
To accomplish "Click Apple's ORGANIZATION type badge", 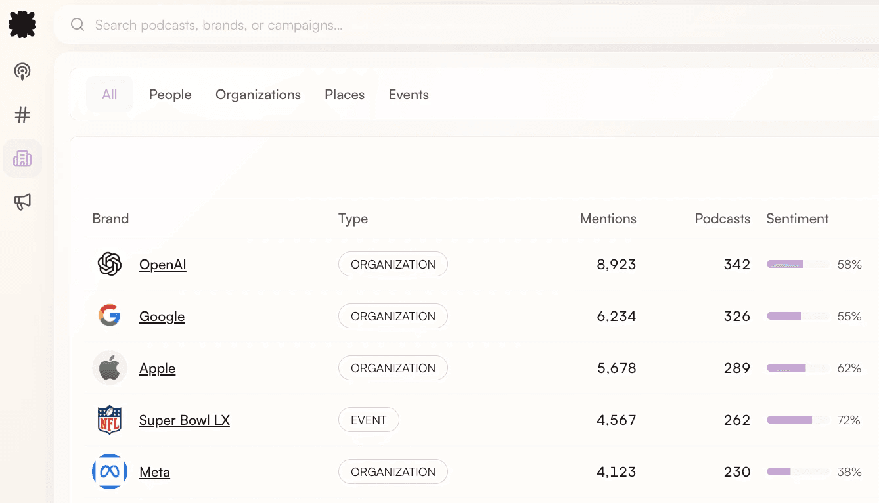I will [x=393, y=368].
